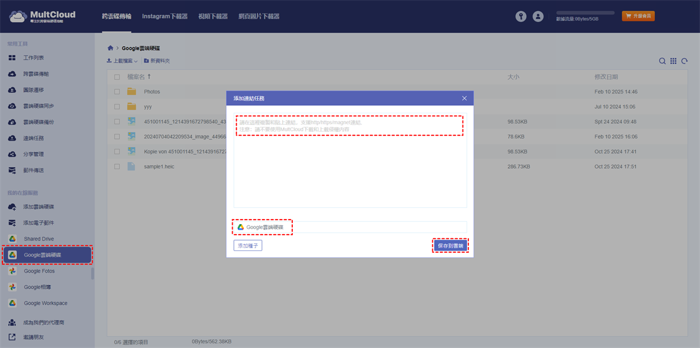Click the Google雲端硬碟 destination field
The image size is (700, 348).
pyautogui.click(x=350, y=227)
